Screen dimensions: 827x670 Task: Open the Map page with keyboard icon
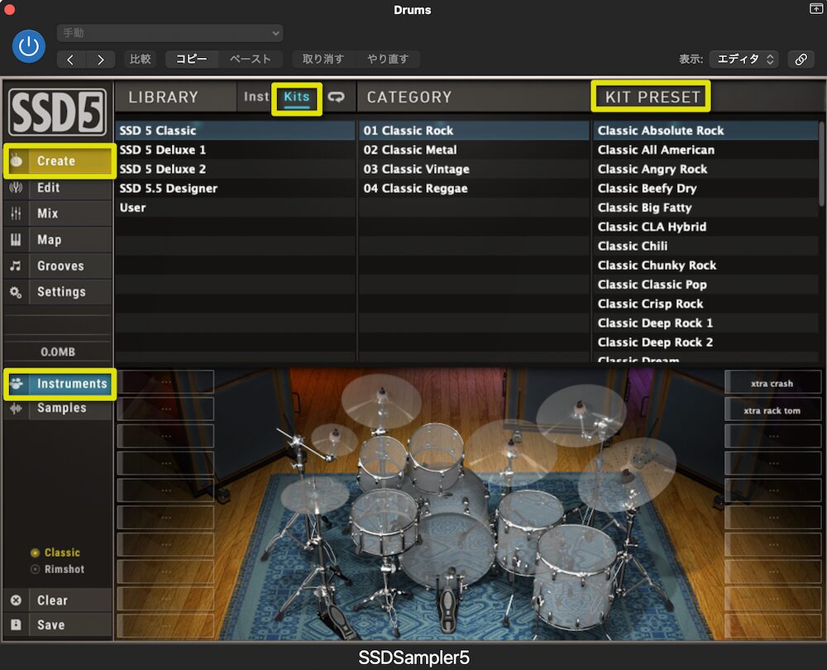click(48, 240)
